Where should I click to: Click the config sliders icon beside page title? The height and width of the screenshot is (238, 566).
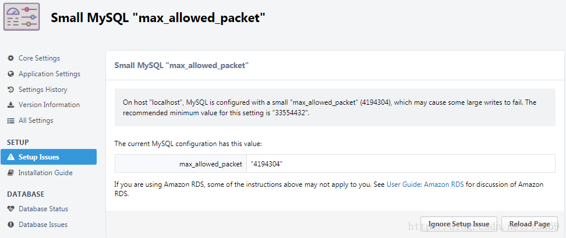pos(22,17)
